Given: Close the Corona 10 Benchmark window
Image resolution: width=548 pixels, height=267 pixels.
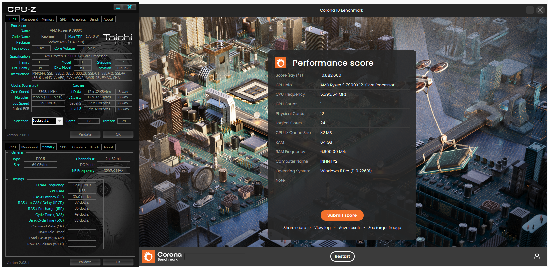Looking at the screenshot, I should click(x=540, y=10).
